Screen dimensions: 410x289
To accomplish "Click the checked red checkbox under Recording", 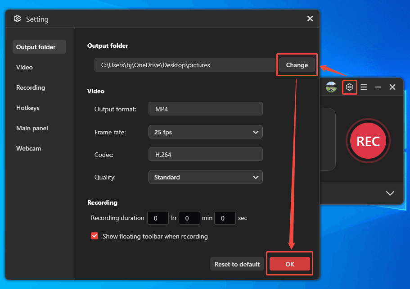I will [x=95, y=236].
